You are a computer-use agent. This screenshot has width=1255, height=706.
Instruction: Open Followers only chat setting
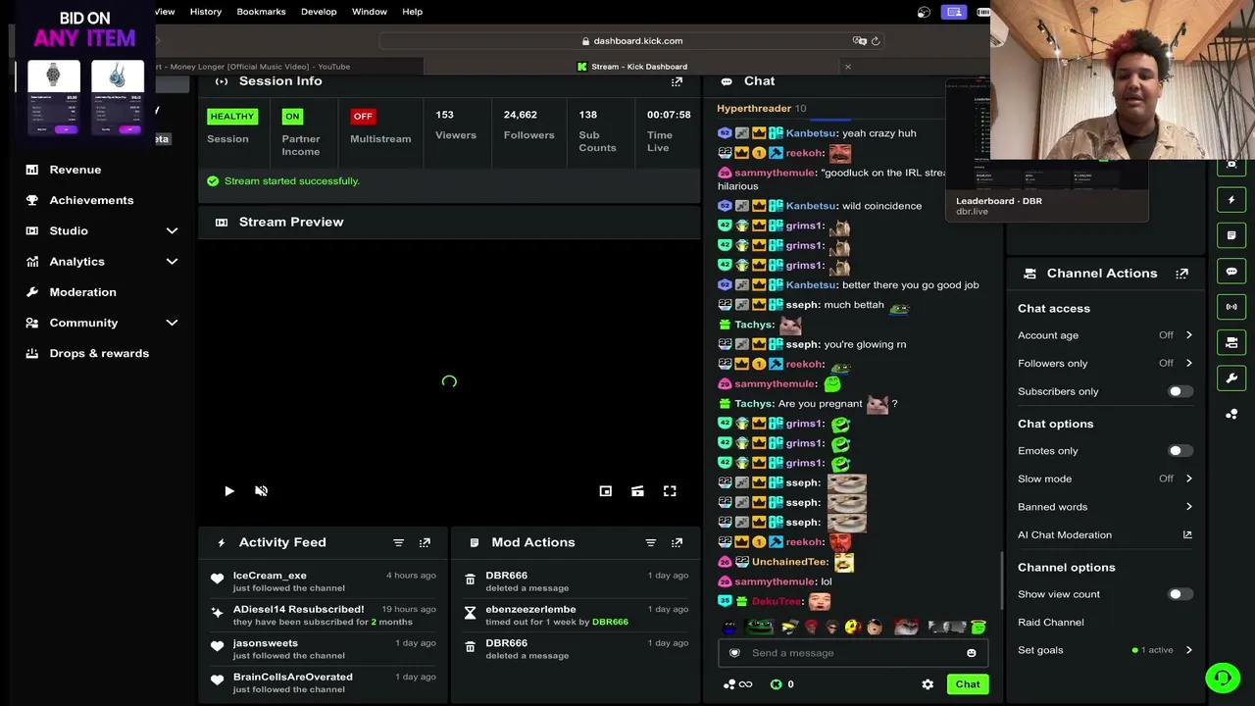coord(1105,363)
